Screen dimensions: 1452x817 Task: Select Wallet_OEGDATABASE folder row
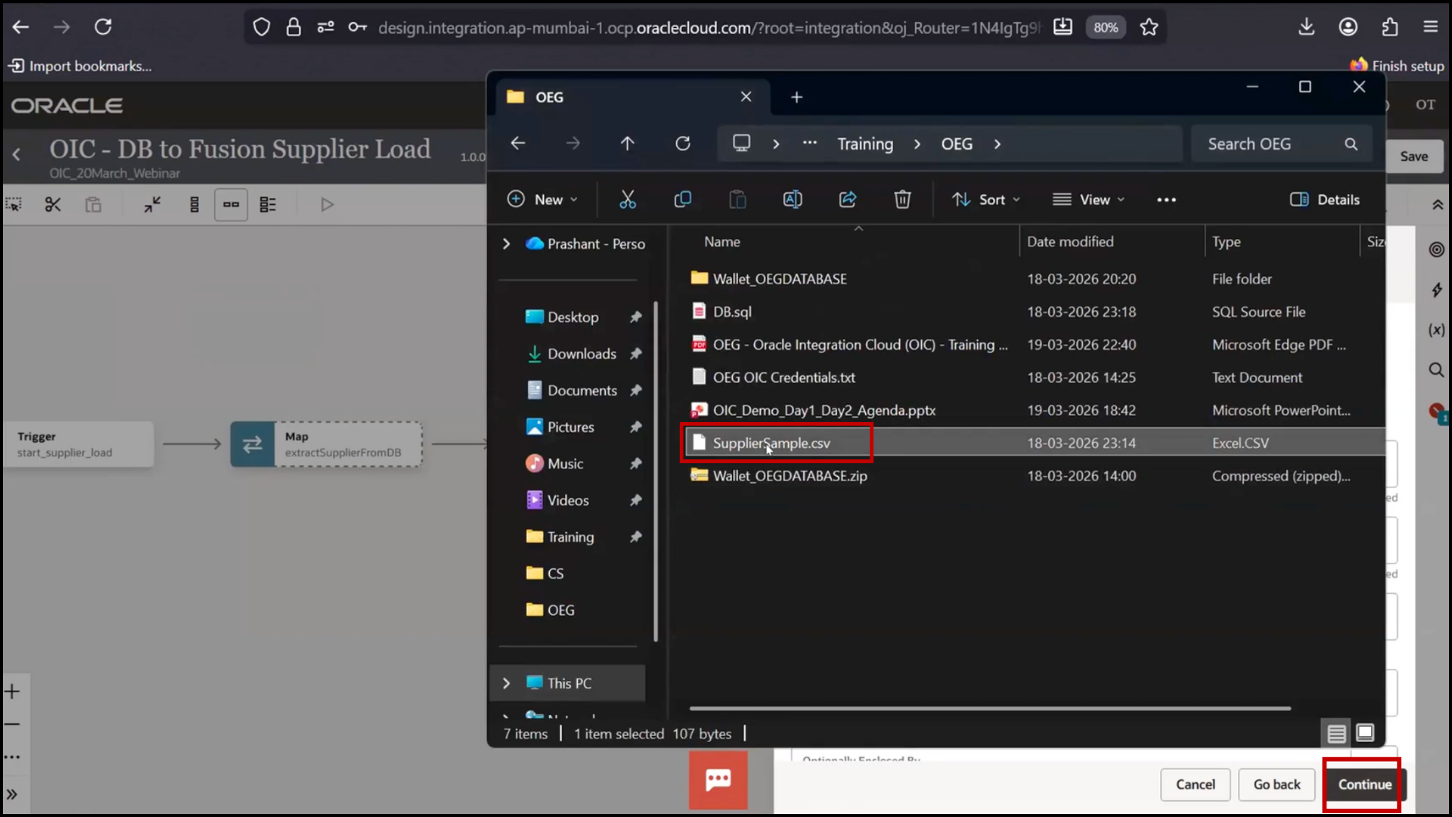click(x=1033, y=278)
